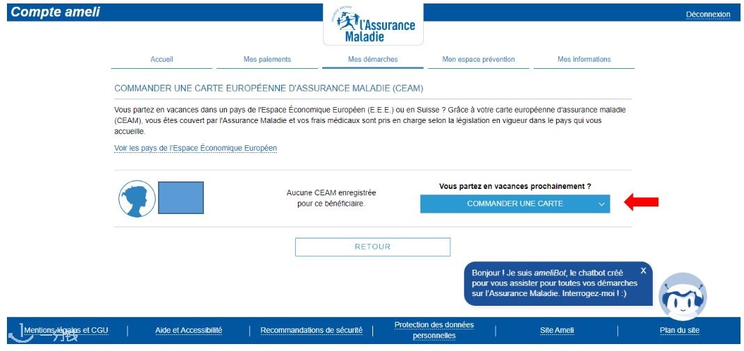
Task: Open the Mes informations tab
Action: [584, 60]
